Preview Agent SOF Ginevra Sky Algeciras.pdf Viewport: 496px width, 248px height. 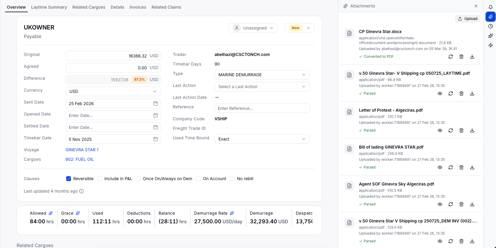point(440,204)
